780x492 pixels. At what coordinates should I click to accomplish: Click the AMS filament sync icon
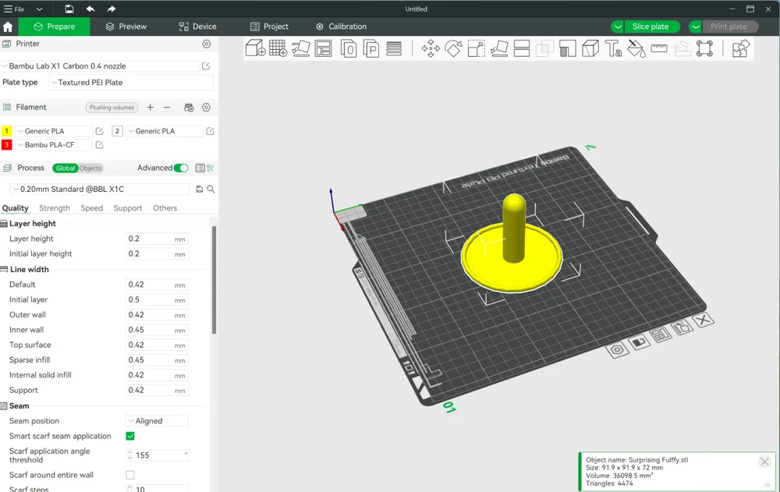(x=189, y=107)
